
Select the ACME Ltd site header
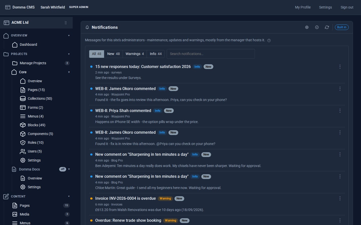[36, 22]
